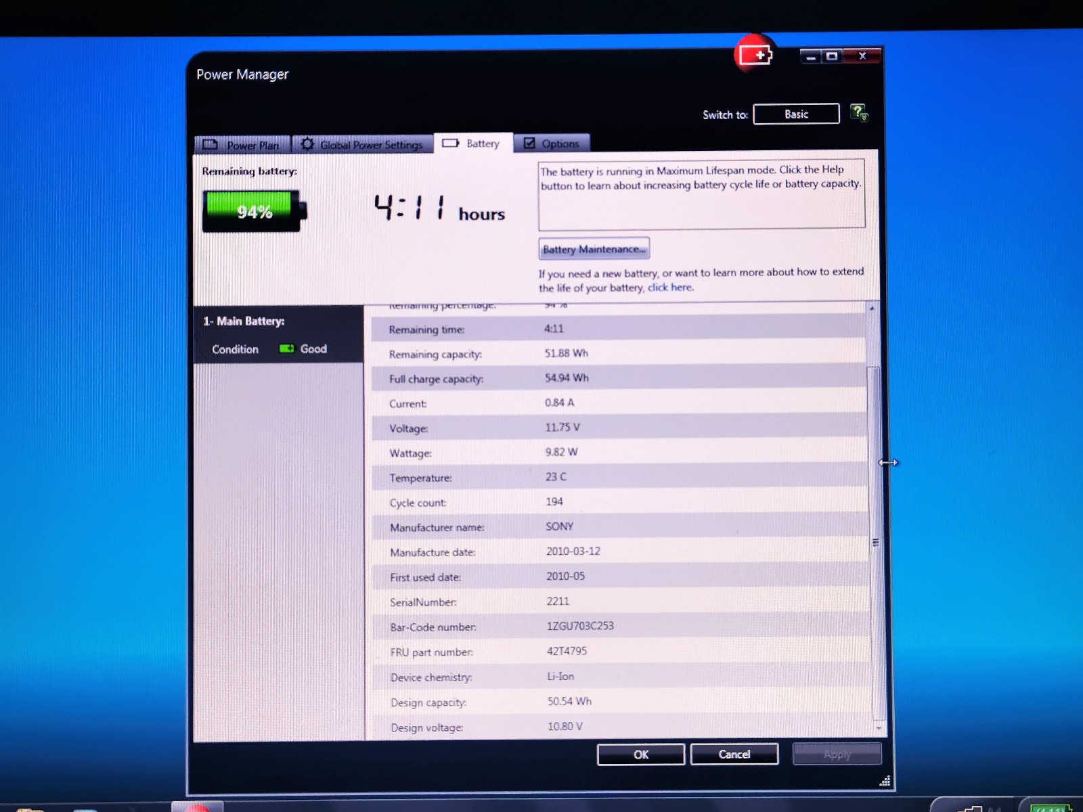Click the 'SONY' manufacturer value
Image resolution: width=1083 pixels, height=812 pixels.
(560, 526)
